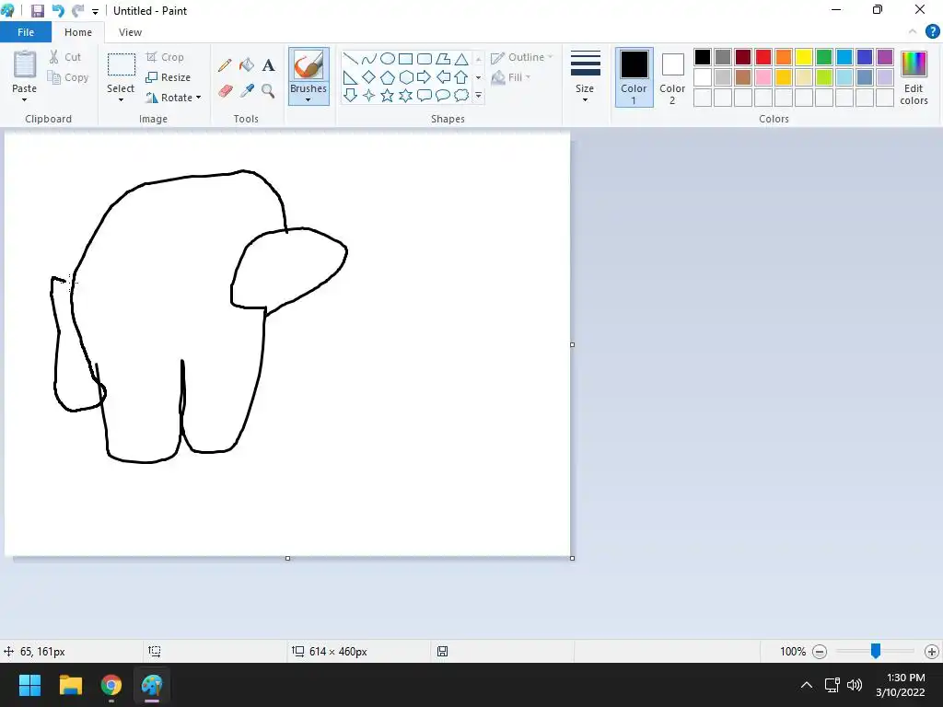This screenshot has width=943, height=707.
Task: Select the Line shape
Action: 351,58
